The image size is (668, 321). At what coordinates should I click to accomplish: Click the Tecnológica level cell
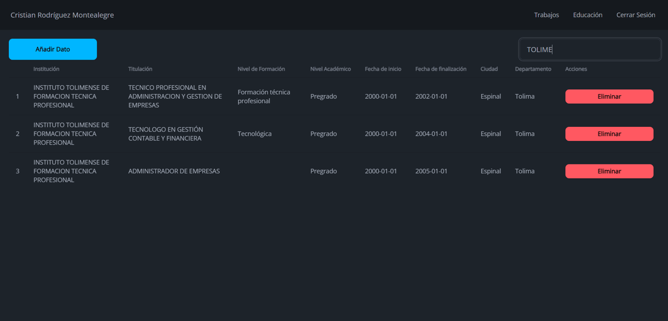tap(255, 134)
